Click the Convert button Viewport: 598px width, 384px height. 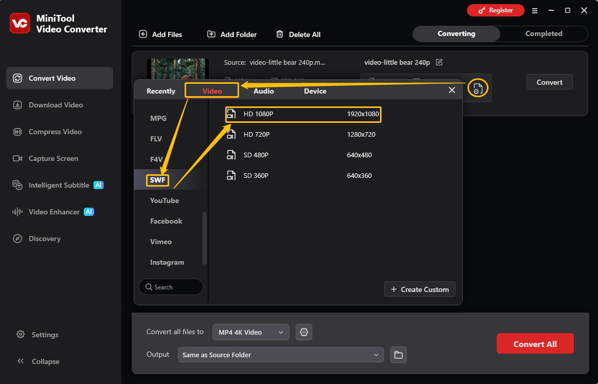coord(549,82)
